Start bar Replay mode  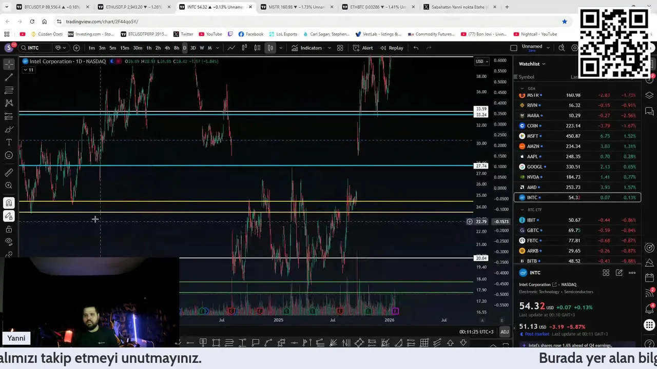pos(392,48)
